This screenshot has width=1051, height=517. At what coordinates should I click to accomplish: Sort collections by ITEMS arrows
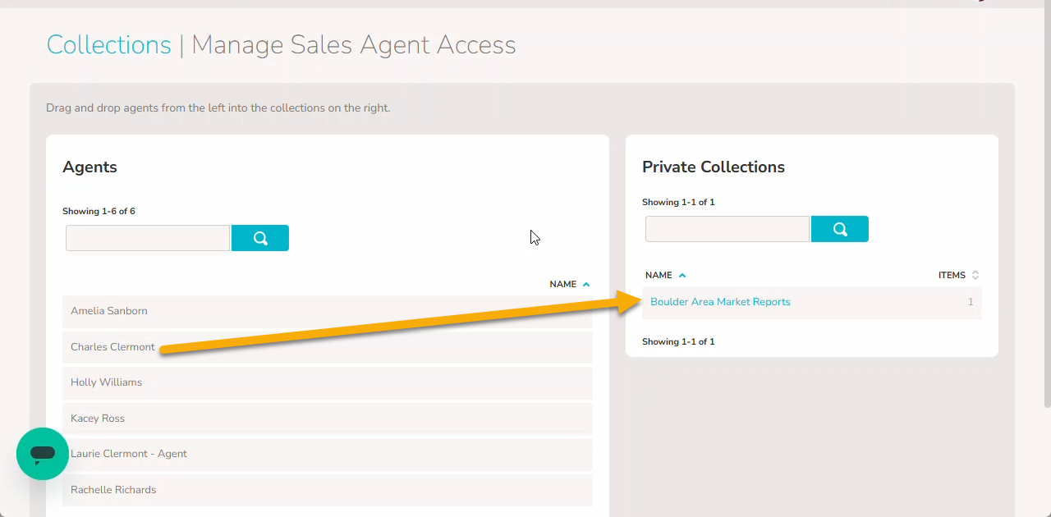coord(975,276)
